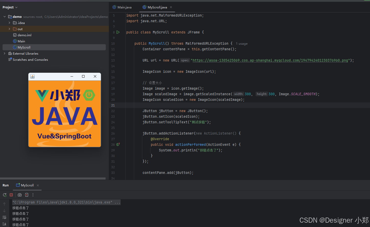Click the Java icon in the JFrame title bar
This screenshot has width=370, height=227.
(x=32, y=76)
